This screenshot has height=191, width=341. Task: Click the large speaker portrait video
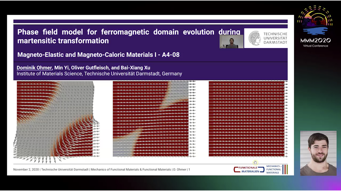click(318, 153)
